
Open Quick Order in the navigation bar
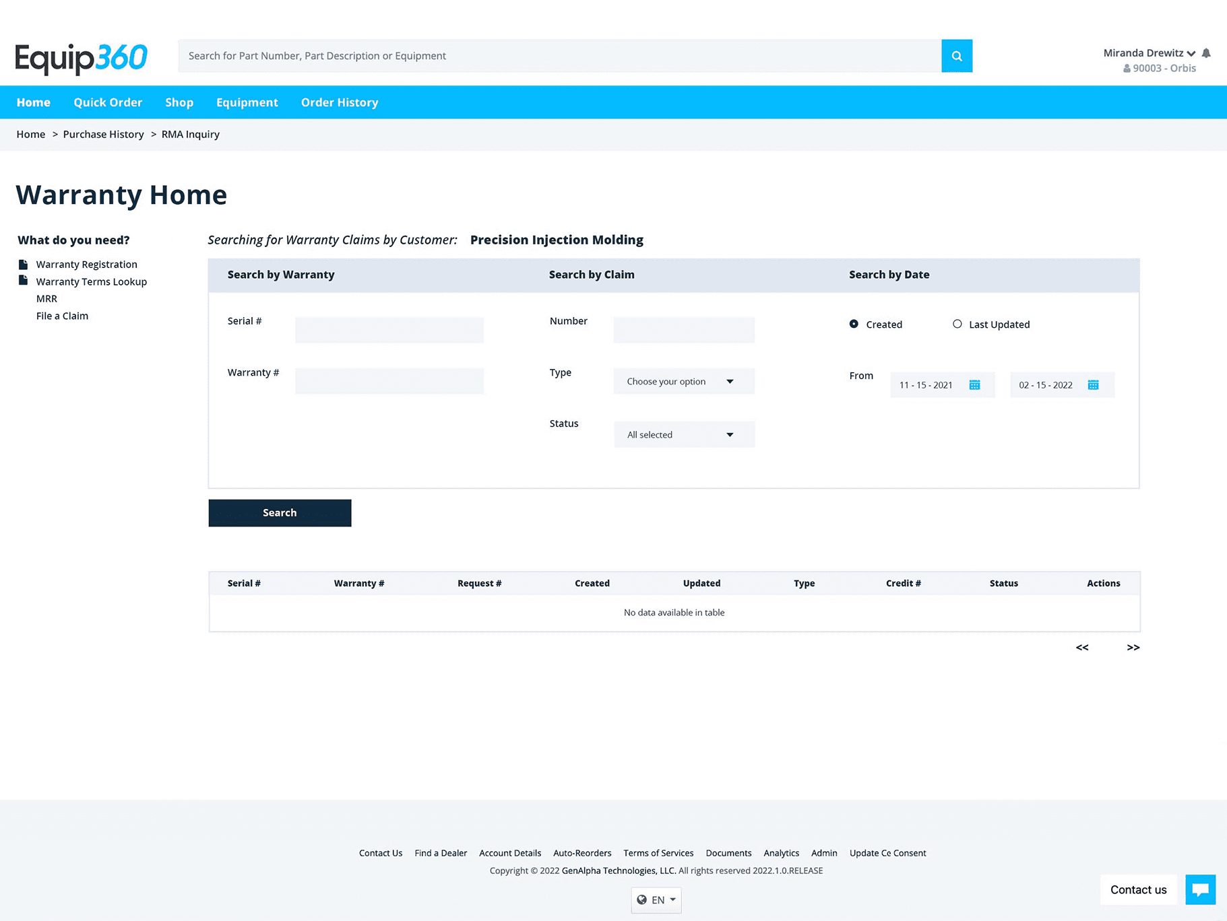point(108,102)
